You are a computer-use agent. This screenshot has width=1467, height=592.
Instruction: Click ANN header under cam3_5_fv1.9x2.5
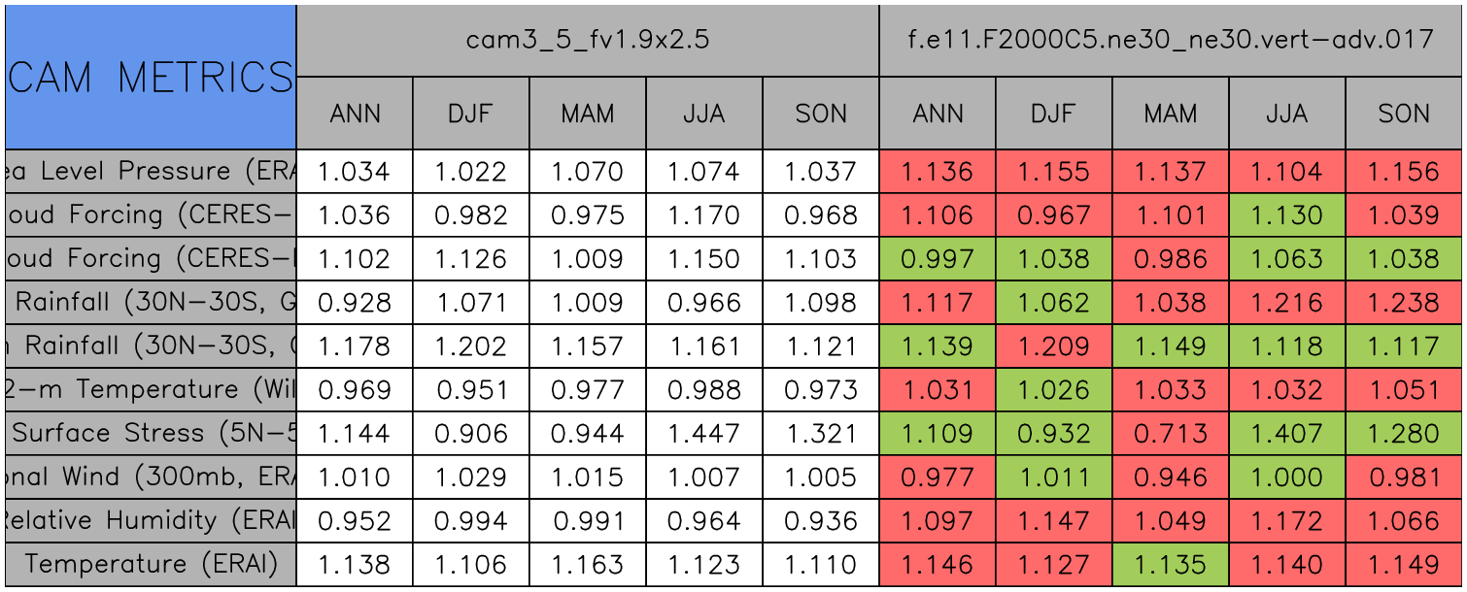(355, 114)
